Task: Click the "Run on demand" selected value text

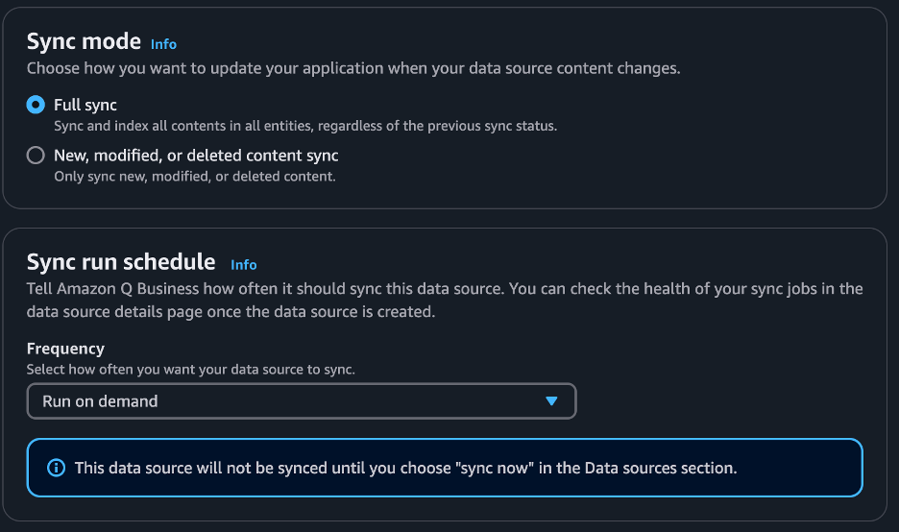Action: point(100,401)
